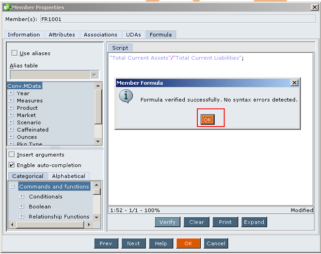Select Boolean in functions list

pos(40,206)
